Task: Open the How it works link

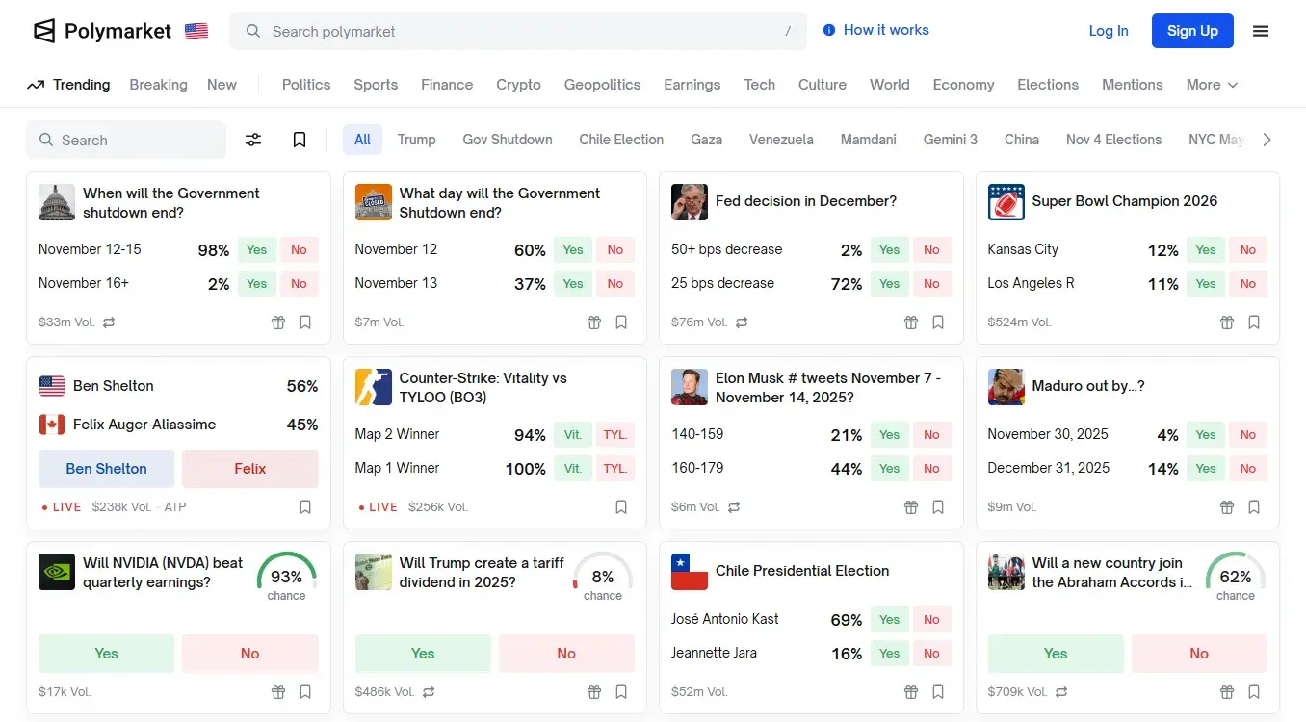Action: click(875, 30)
